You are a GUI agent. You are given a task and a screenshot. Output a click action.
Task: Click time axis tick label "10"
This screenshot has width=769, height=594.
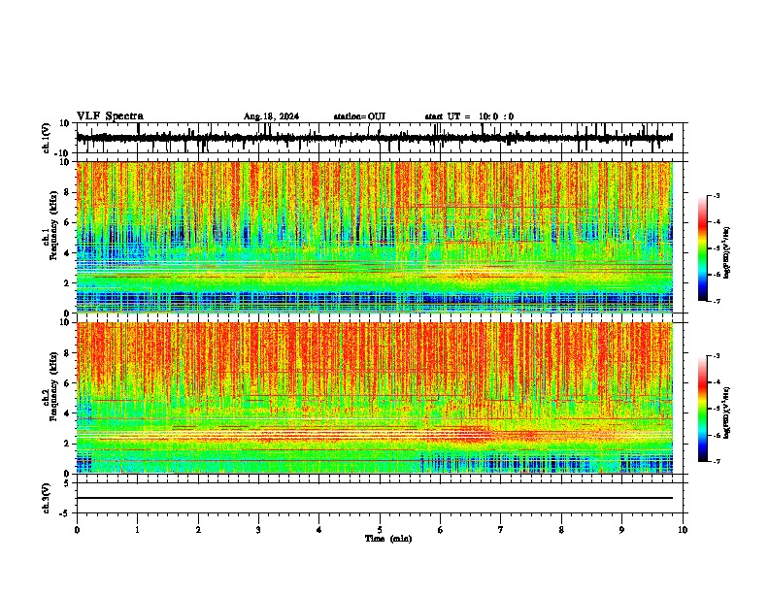coord(683,530)
